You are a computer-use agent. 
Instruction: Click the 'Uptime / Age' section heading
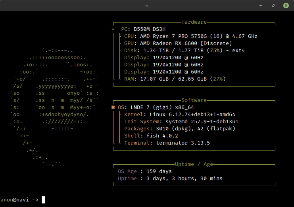194,164
